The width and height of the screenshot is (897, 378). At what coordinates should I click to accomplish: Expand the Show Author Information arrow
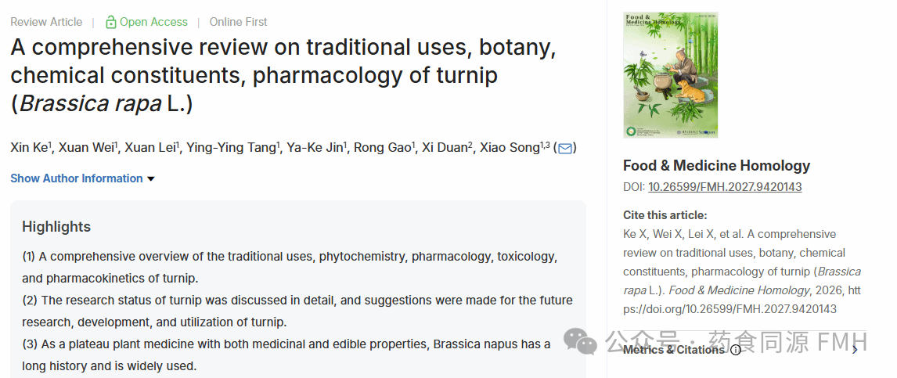(x=151, y=179)
